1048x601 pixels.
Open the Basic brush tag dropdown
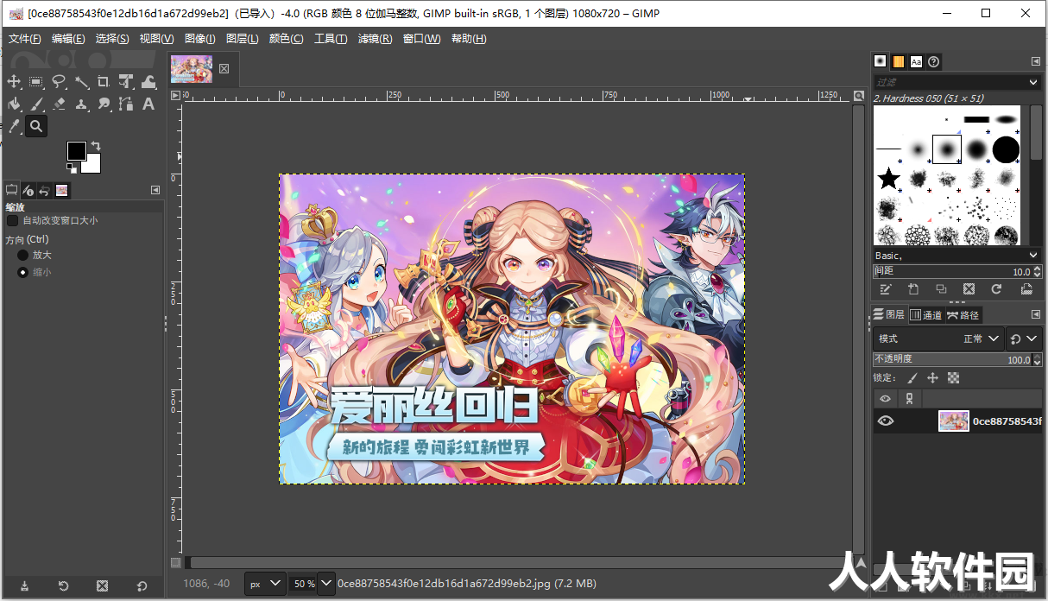pos(956,256)
